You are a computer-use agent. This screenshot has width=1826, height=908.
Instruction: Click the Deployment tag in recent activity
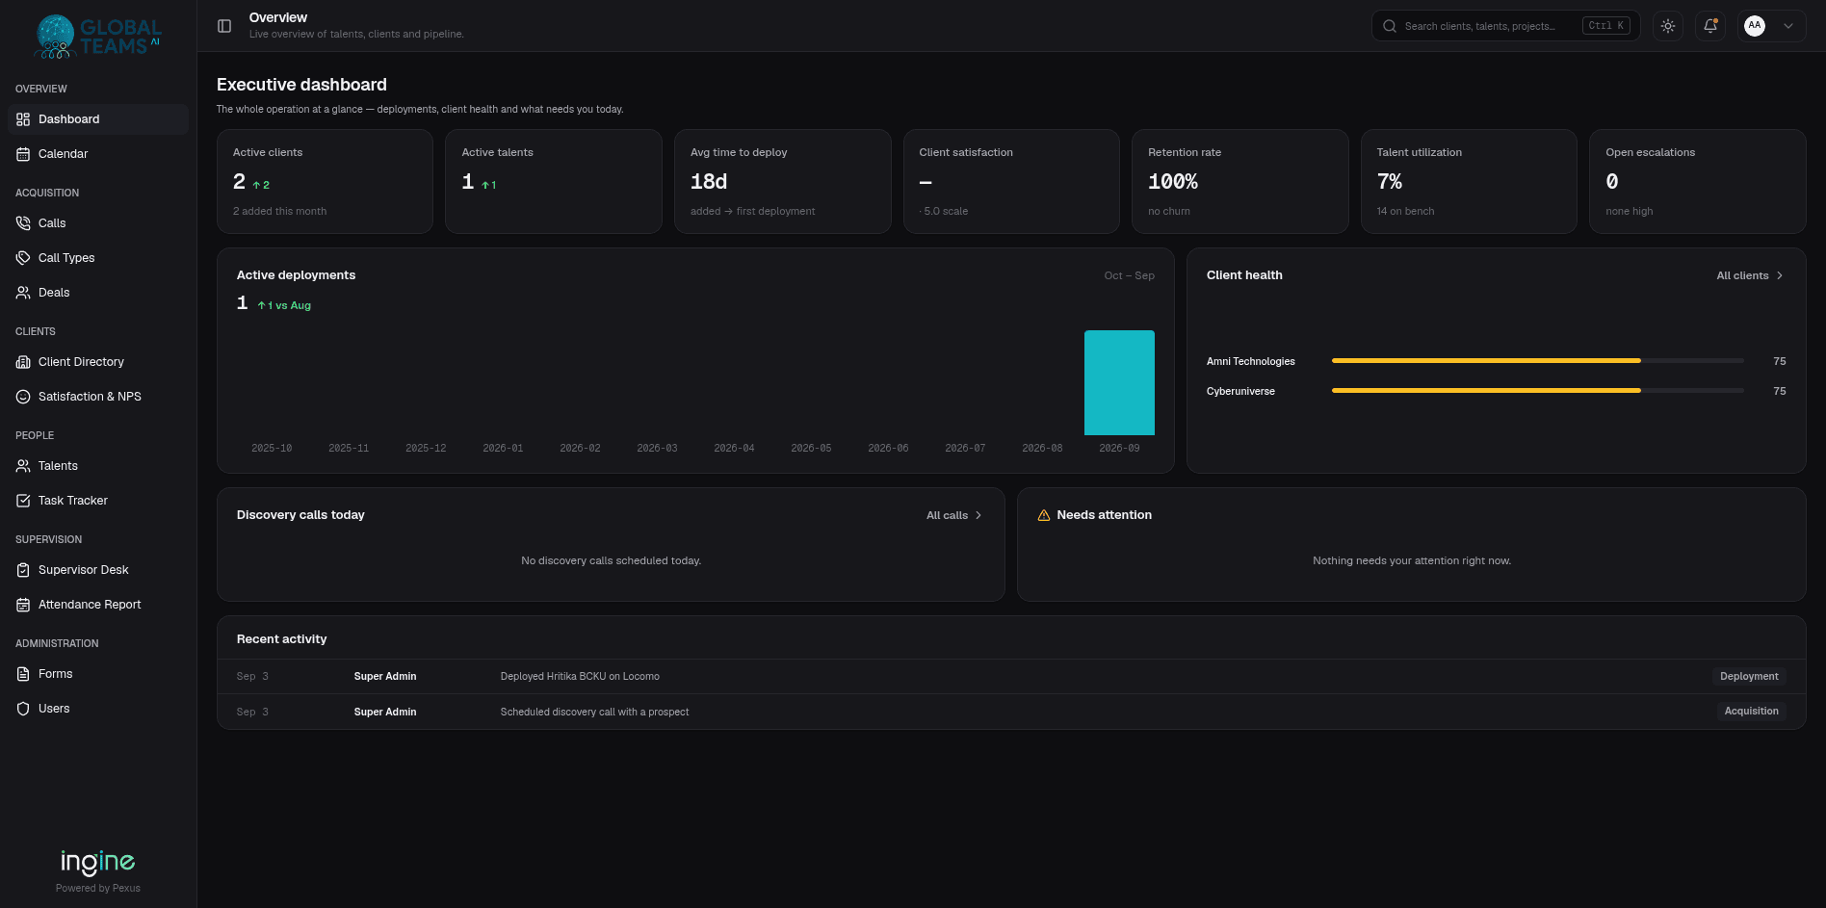[1749, 676]
